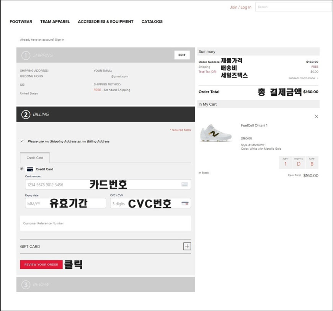Click the Shipping step 1 circle icon

pyautogui.click(x=26, y=56)
